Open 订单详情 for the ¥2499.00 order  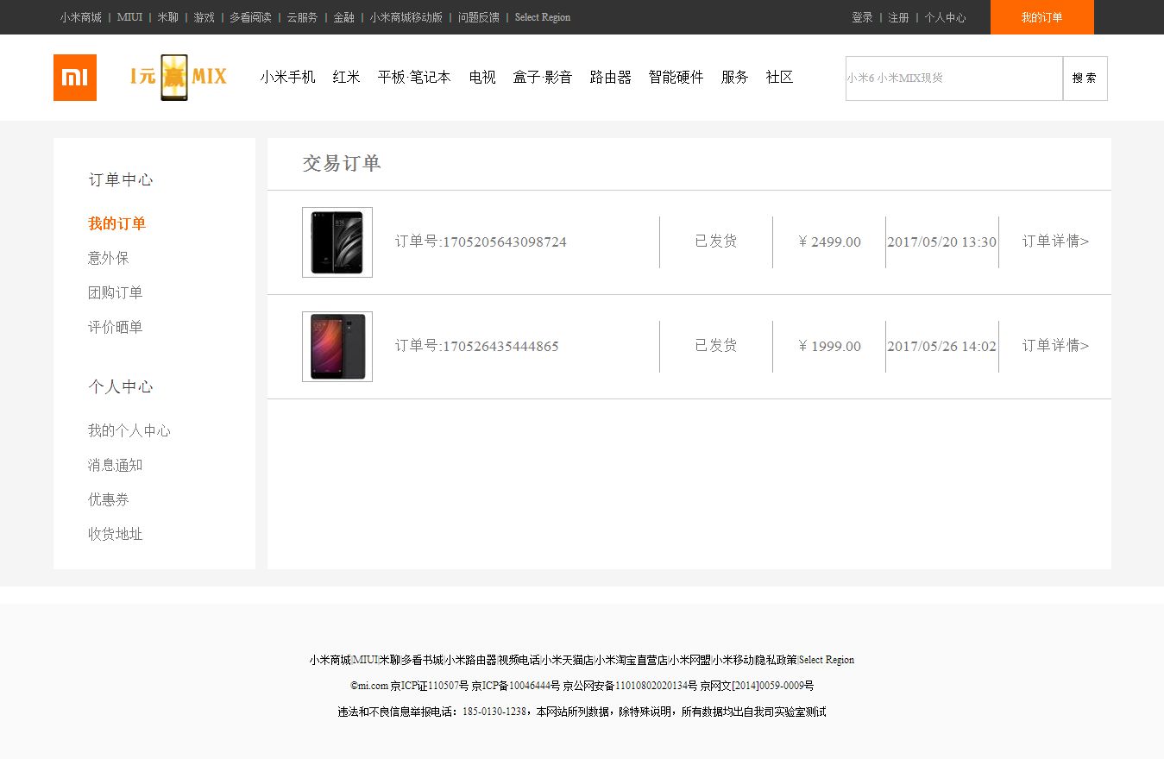click(x=1056, y=241)
